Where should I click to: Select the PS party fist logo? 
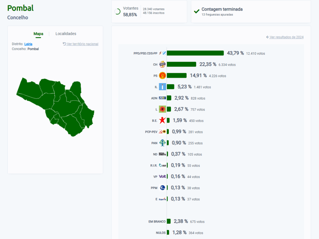click(162, 76)
